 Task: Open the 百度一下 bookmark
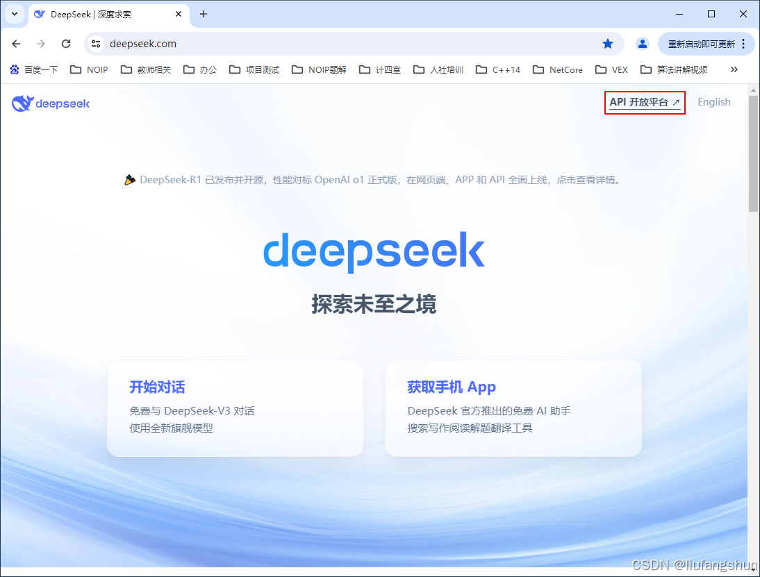(x=34, y=69)
